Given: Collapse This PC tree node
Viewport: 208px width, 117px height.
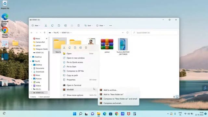Looking at the screenshot, I should (x=31, y=61).
